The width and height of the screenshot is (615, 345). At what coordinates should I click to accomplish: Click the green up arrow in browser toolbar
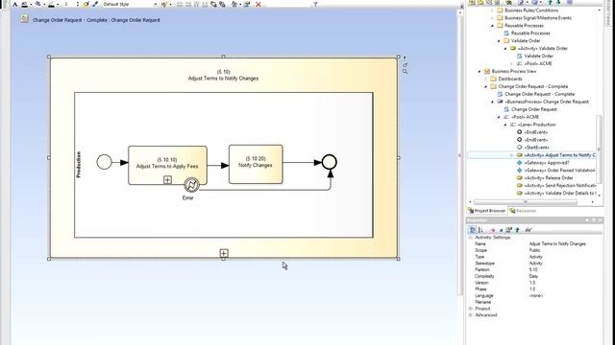[550, 2]
